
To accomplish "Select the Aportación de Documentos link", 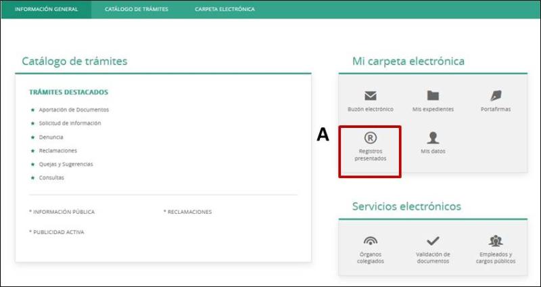I will pos(74,110).
